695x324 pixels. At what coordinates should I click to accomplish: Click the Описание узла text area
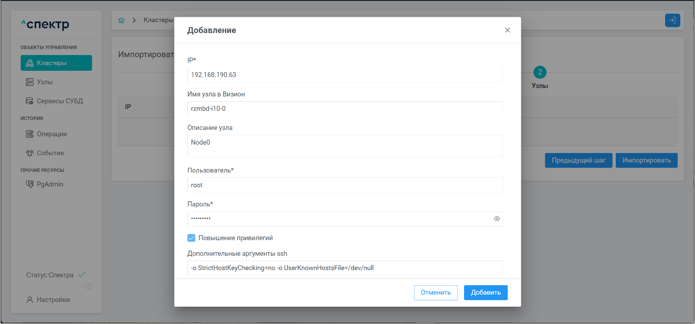tap(345, 146)
